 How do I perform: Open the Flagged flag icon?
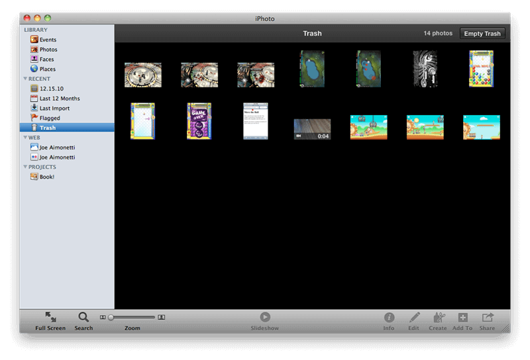34,118
